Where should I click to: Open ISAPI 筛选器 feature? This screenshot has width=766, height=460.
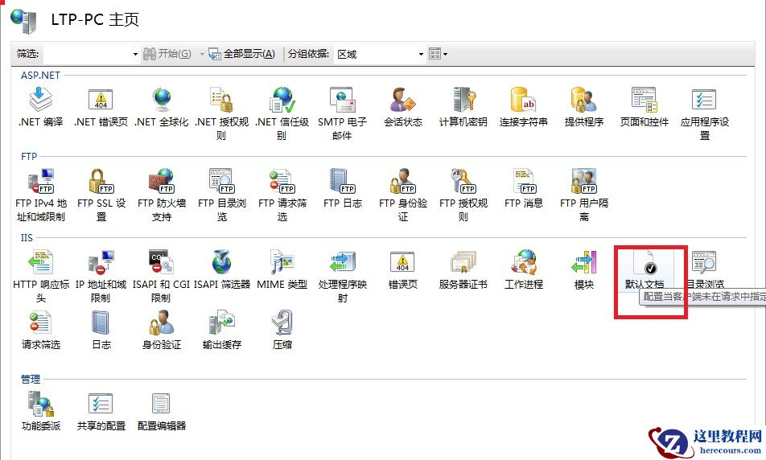(222, 269)
